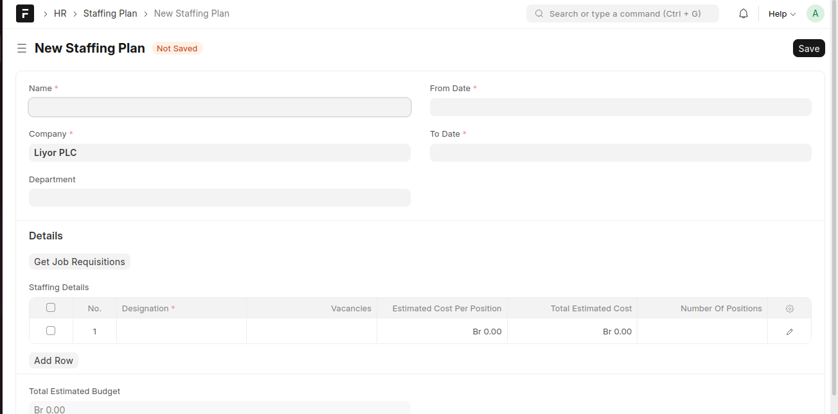Viewport: 838px width, 414px height.
Task: Add a row to Staffing Details
Action: [53, 361]
